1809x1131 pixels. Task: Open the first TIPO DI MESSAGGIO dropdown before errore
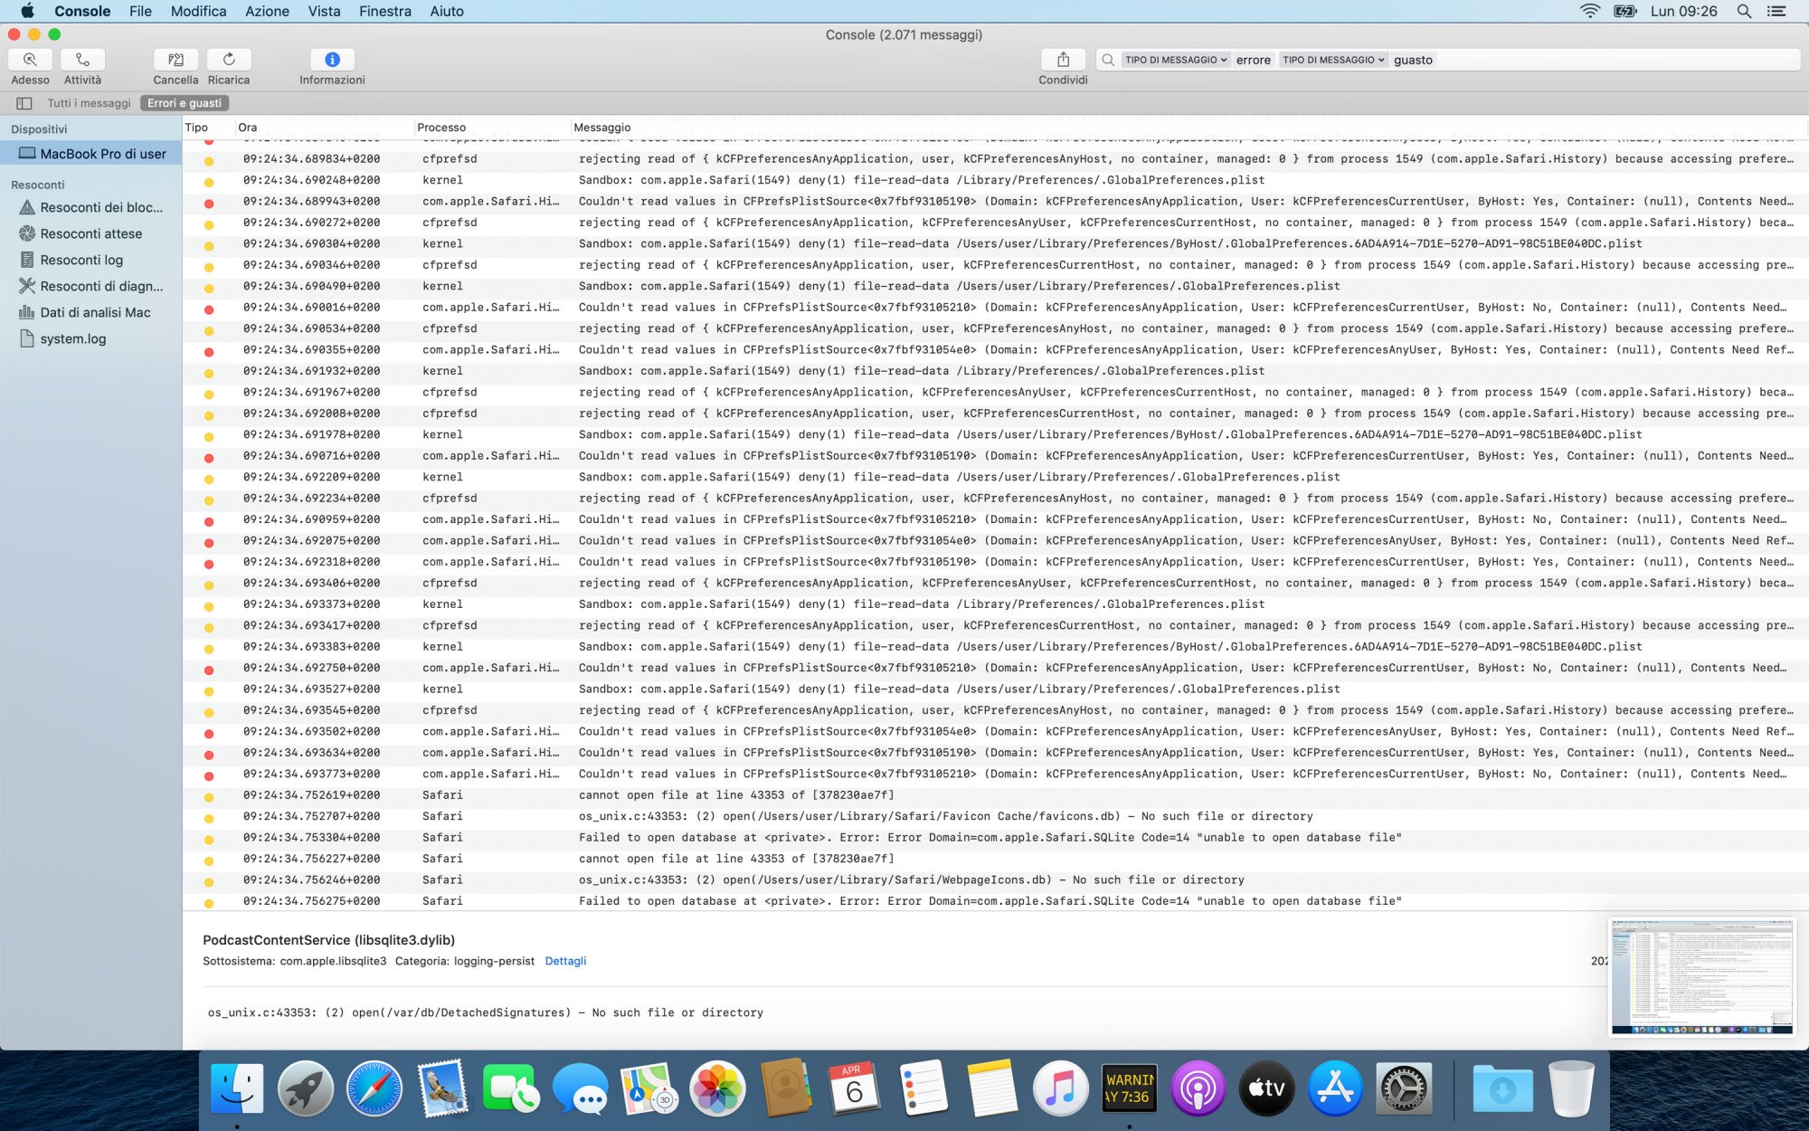(x=1176, y=60)
